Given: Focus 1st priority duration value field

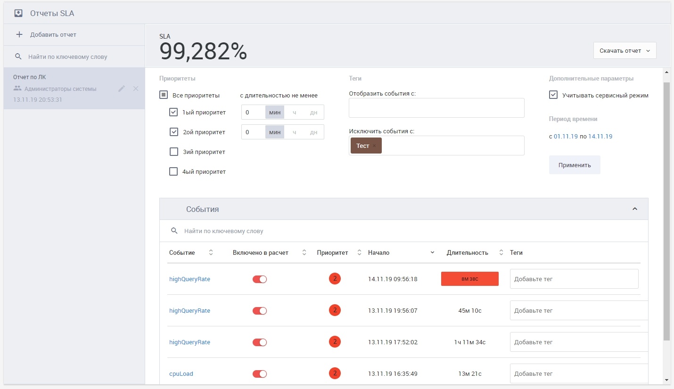Looking at the screenshot, I should [x=253, y=113].
